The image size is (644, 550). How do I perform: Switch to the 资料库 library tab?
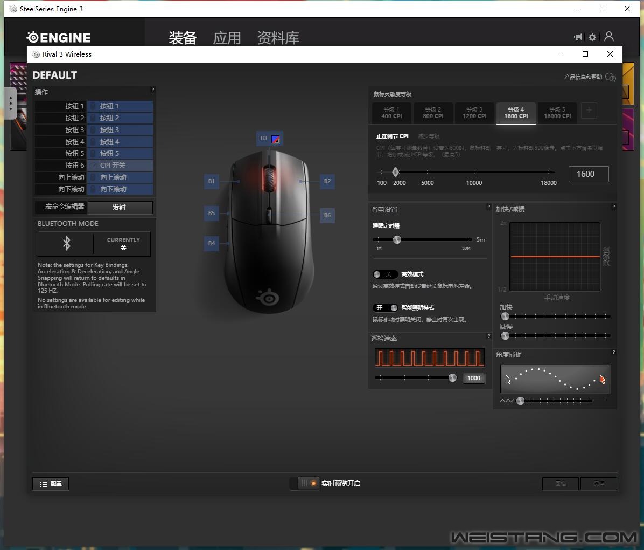pyautogui.click(x=278, y=38)
